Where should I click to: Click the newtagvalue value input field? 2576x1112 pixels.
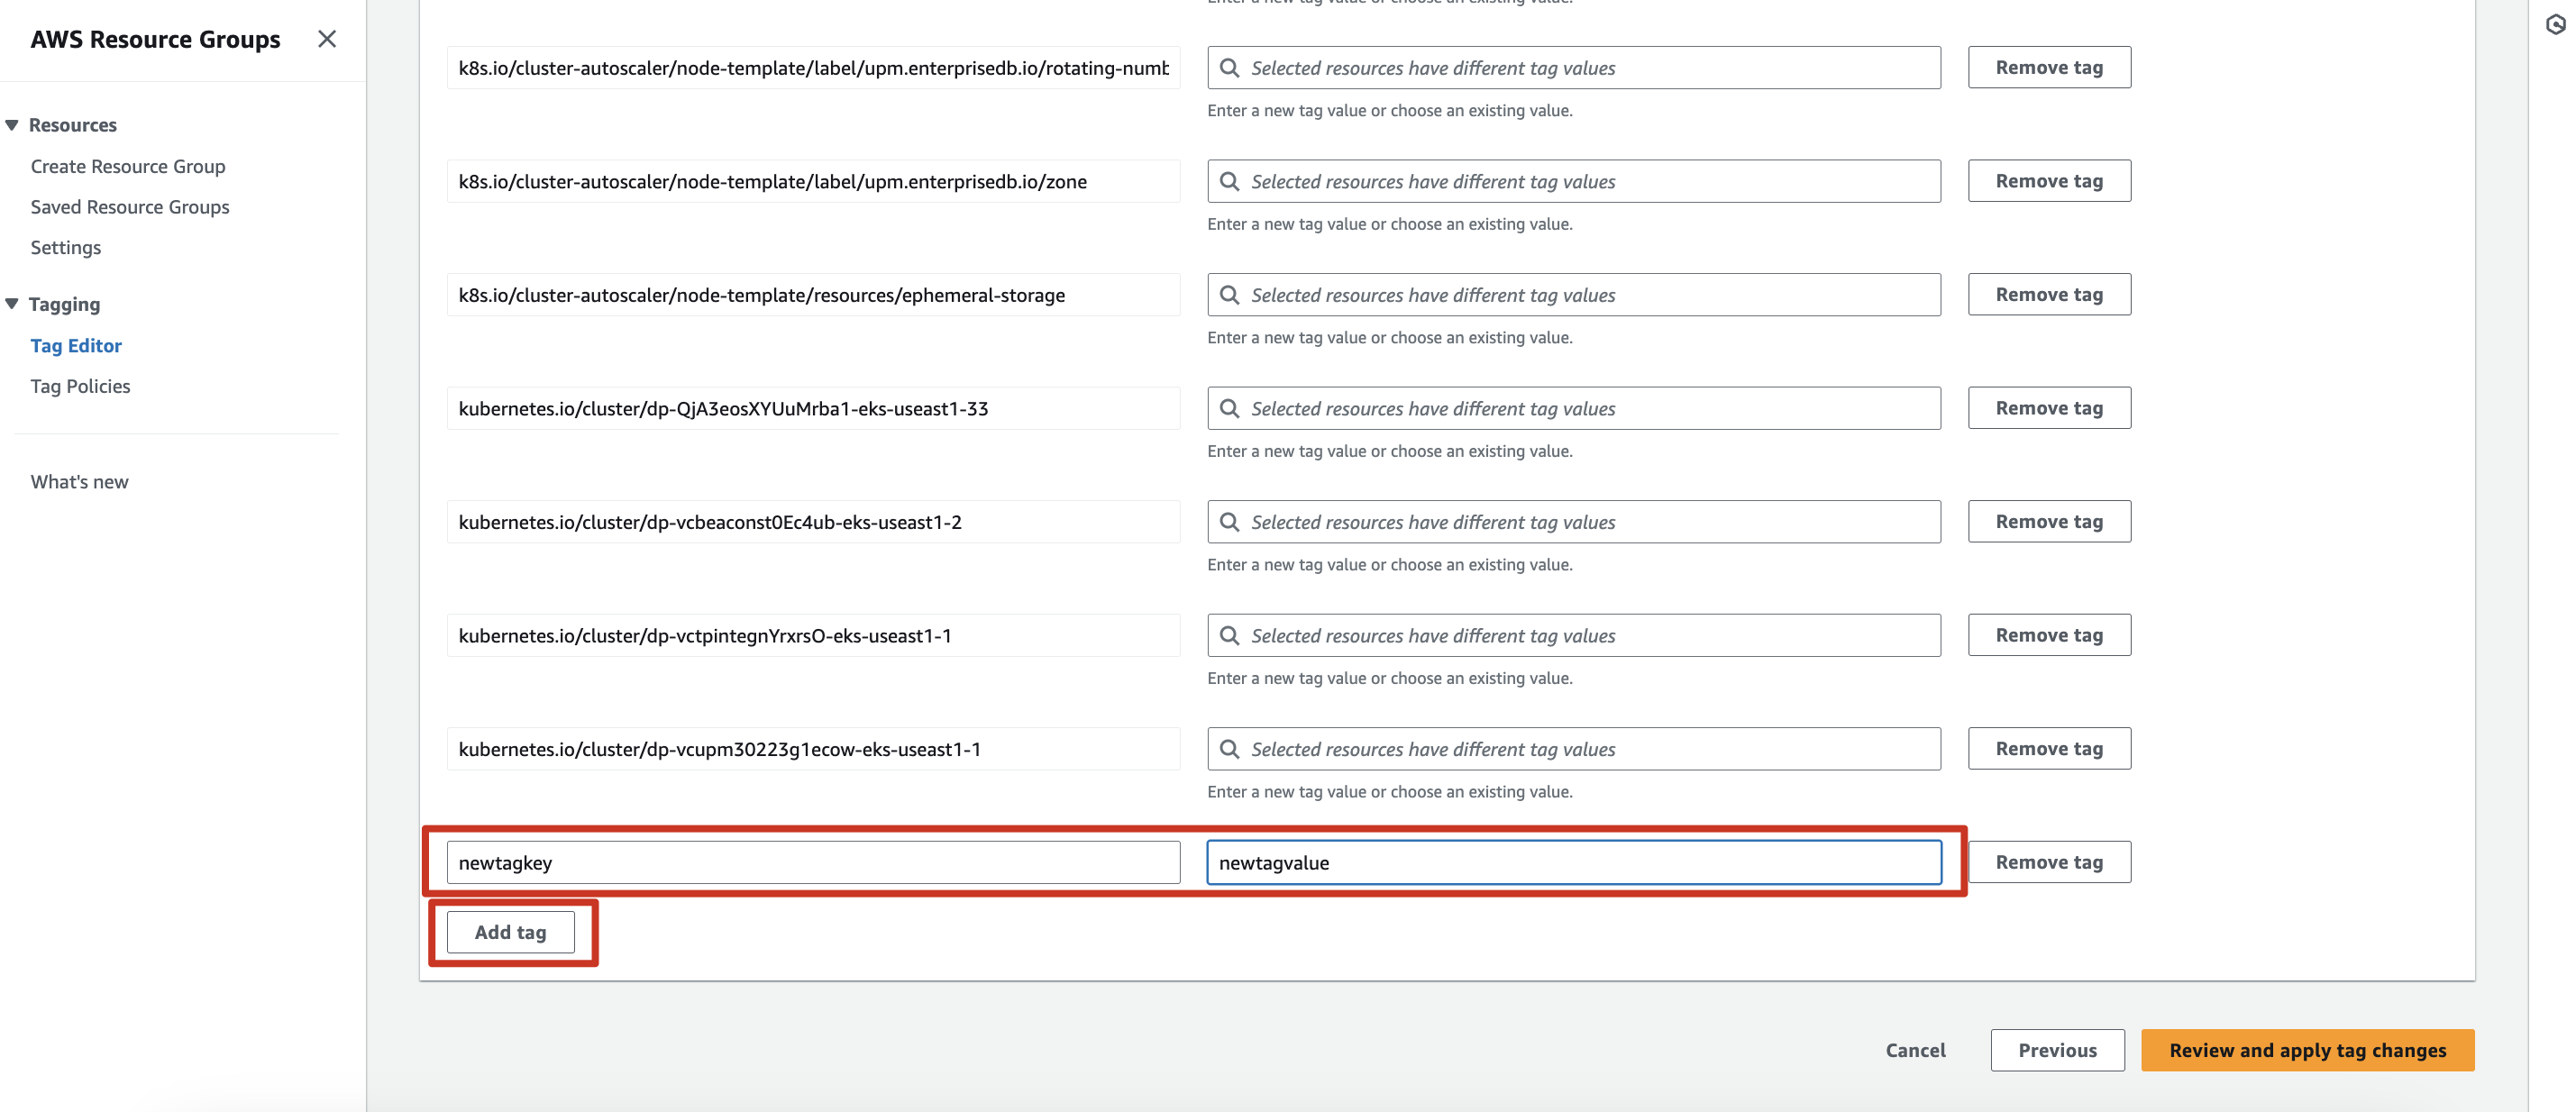1574,862
